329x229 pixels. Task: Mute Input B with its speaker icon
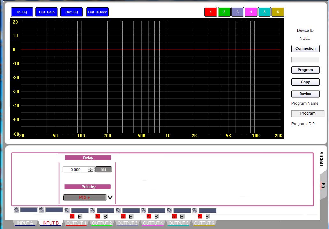point(42,210)
